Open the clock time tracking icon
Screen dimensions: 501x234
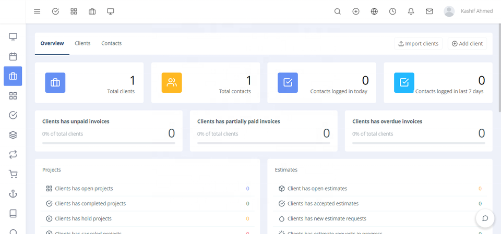click(x=392, y=11)
